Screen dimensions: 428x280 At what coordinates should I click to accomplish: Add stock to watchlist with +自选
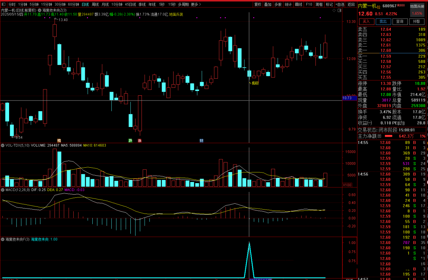coord(340,4)
